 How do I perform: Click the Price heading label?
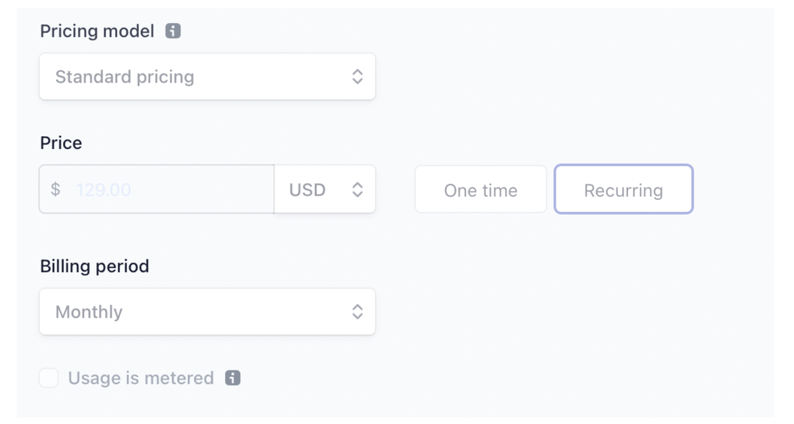(x=61, y=143)
